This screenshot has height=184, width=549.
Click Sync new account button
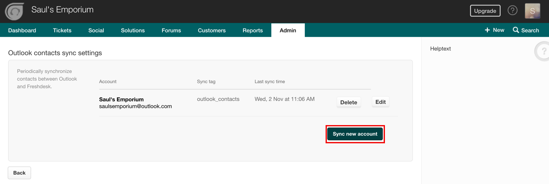tap(355, 134)
